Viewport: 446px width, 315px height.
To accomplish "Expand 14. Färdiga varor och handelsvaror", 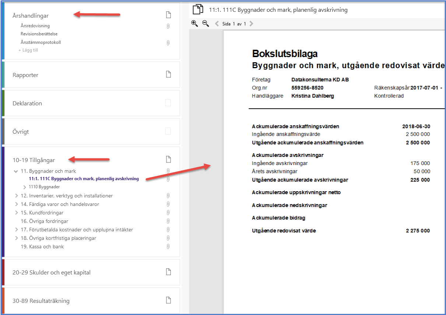I will click(16, 204).
